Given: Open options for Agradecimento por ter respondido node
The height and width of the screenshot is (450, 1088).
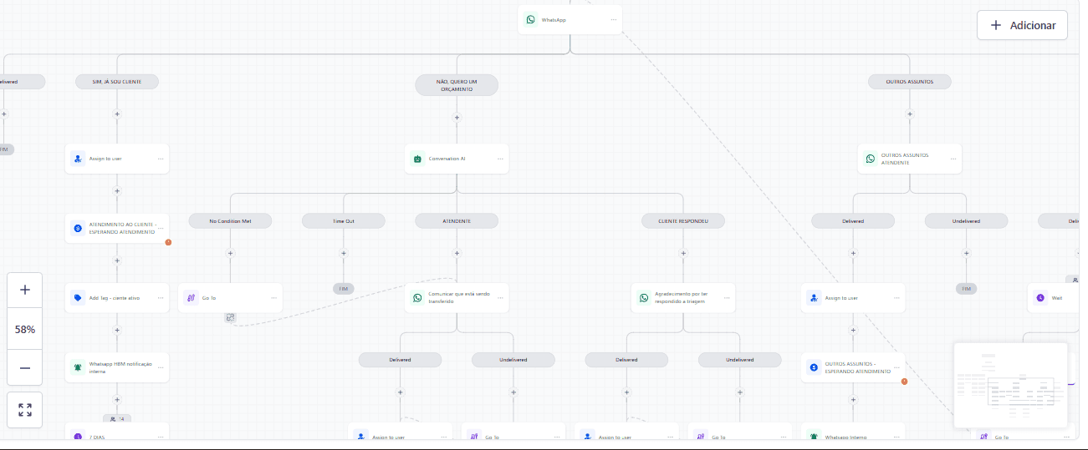Looking at the screenshot, I should pyautogui.click(x=727, y=298).
